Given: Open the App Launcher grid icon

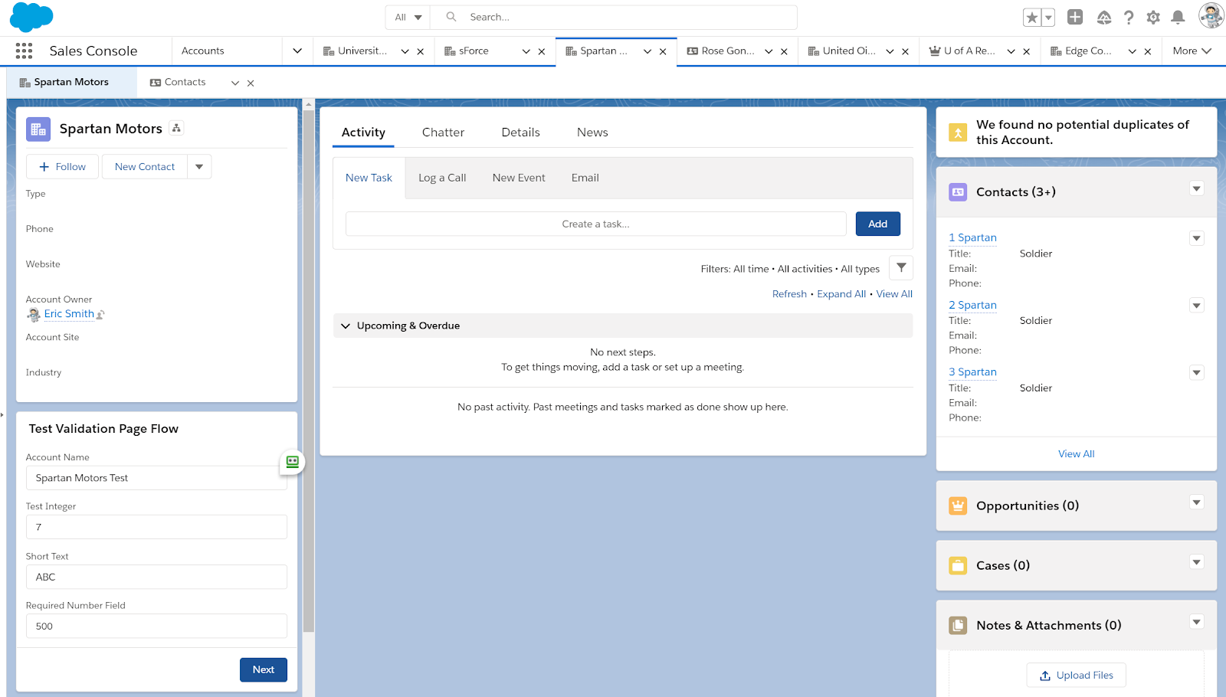Looking at the screenshot, I should tap(24, 51).
